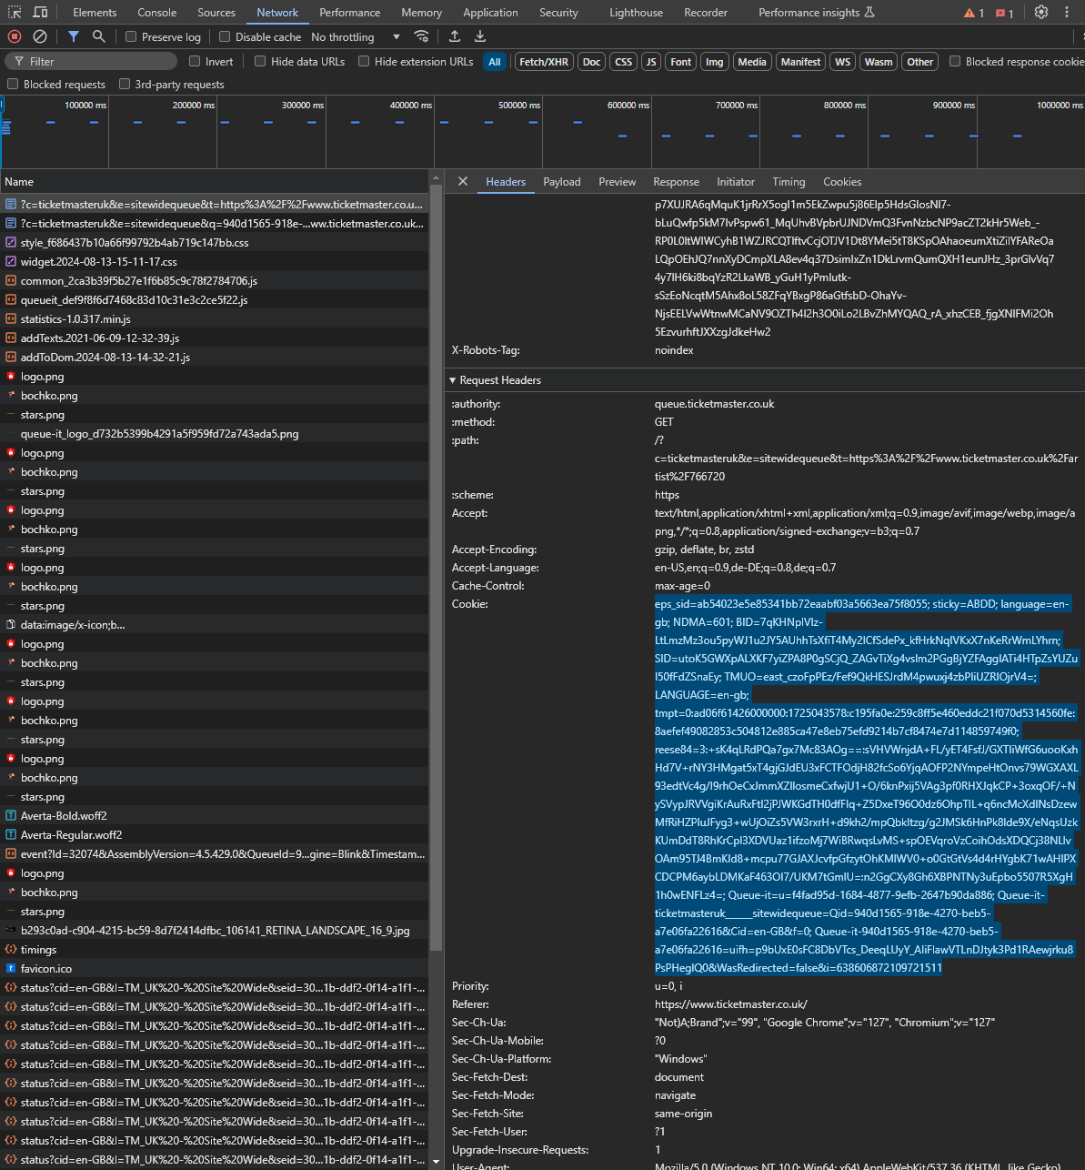Toggle the filter funnel icon
The width and height of the screenshot is (1085, 1170).
tap(74, 36)
